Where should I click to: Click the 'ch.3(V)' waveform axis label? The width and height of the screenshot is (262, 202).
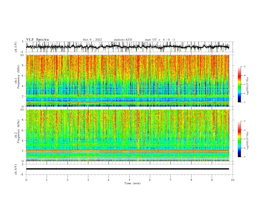coord(16,169)
